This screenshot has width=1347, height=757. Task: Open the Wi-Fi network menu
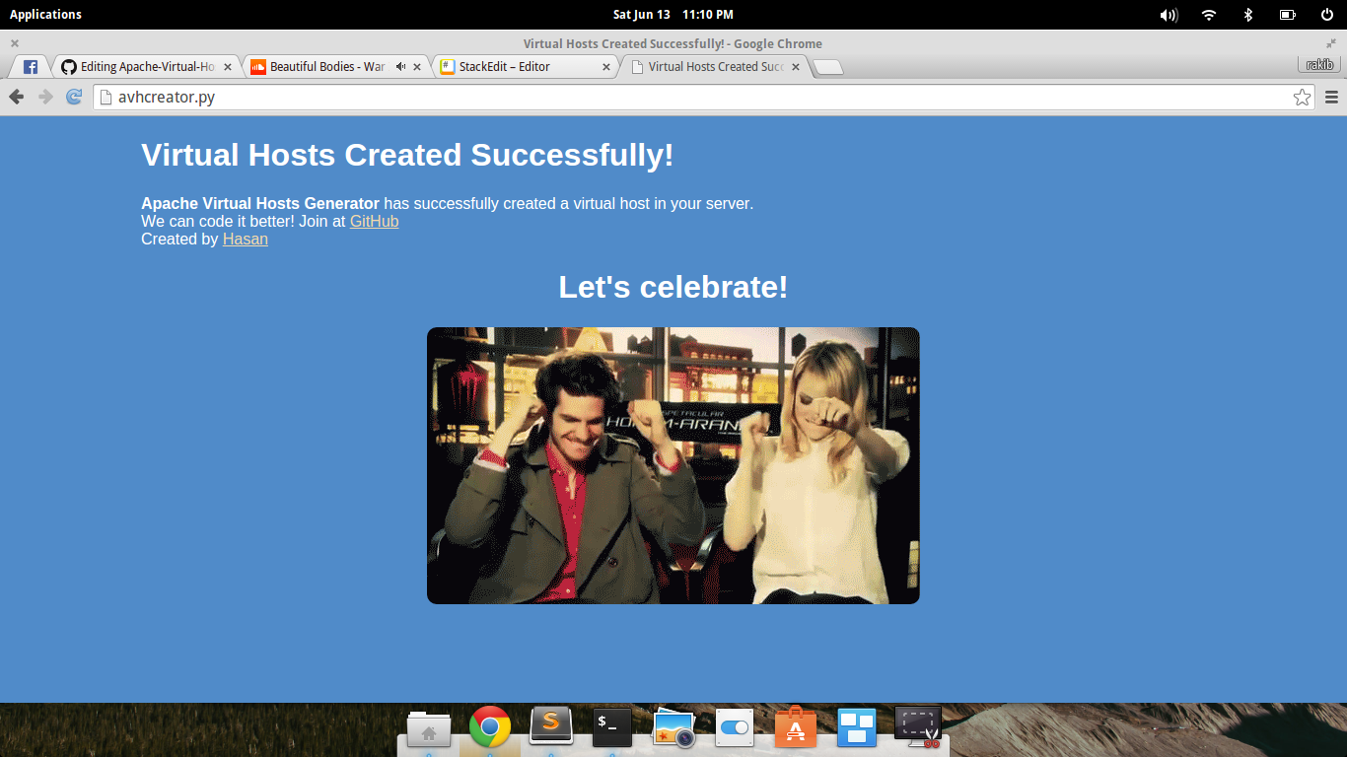(1208, 14)
